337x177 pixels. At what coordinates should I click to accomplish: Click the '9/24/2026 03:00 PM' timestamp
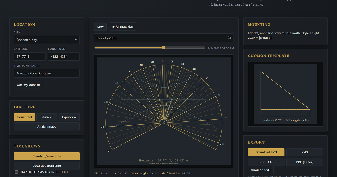(221, 48)
